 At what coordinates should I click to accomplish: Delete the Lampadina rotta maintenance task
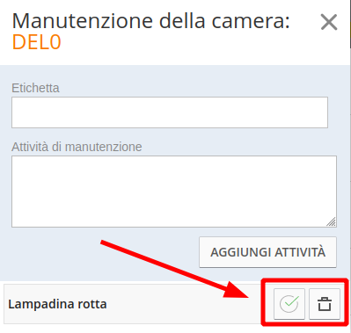[x=325, y=304]
